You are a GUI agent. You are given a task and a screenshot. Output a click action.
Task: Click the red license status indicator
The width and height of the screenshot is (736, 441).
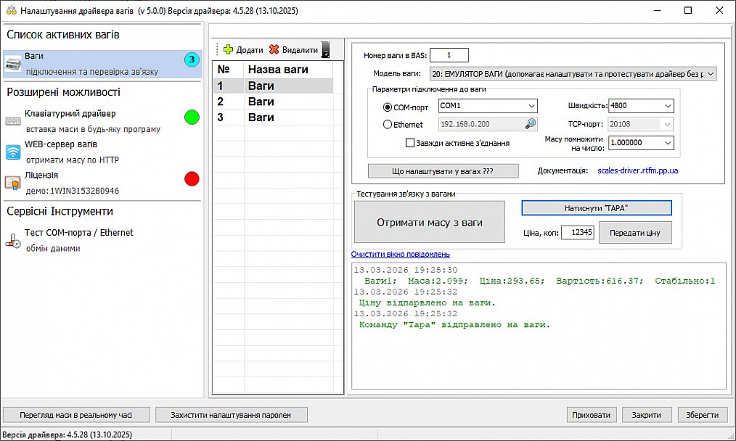[x=192, y=178]
